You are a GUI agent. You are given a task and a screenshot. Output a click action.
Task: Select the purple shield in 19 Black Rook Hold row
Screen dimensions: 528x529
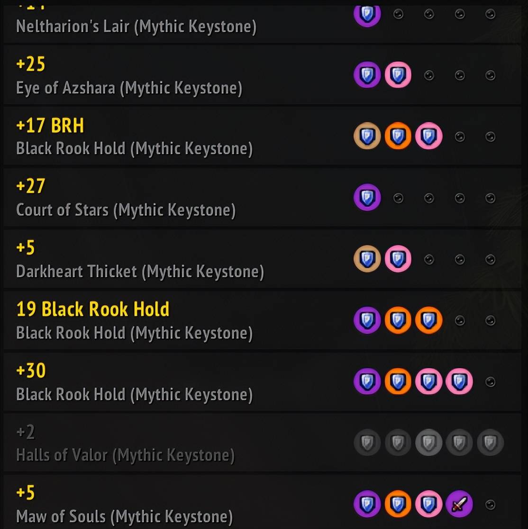pos(367,320)
